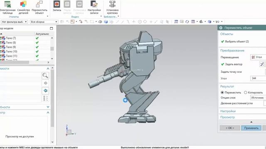Image resolution: width=266 pixels, height=149 pixels.
Task: Click Переместить объект in the ribbon
Action: pos(39,7)
